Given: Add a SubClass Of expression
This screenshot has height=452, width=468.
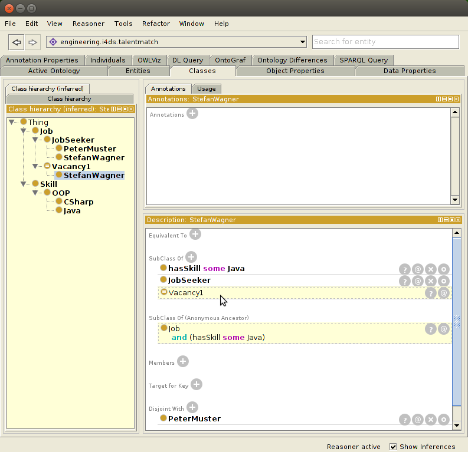Looking at the screenshot, I should click(191, 257).
